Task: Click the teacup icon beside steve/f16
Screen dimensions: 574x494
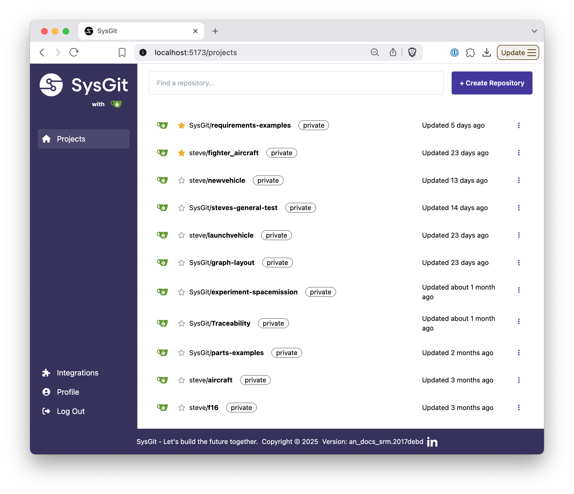Action: point(162,407)
